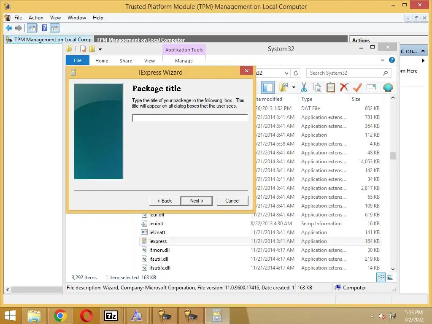This screenshot has width=432, height=324.
Task: Switch to the Explorer View ribbon tab
Action: tap(149, 61)
